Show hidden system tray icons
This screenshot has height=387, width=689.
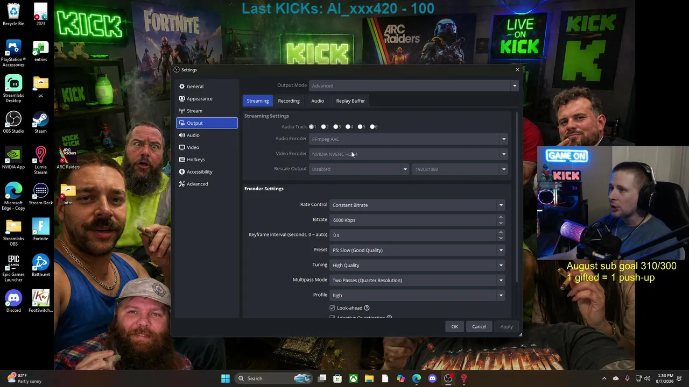coord(604,378)
